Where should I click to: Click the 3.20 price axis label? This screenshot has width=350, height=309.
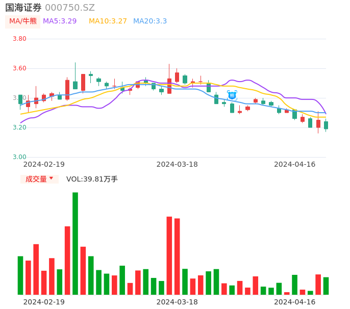coord(19,127)
